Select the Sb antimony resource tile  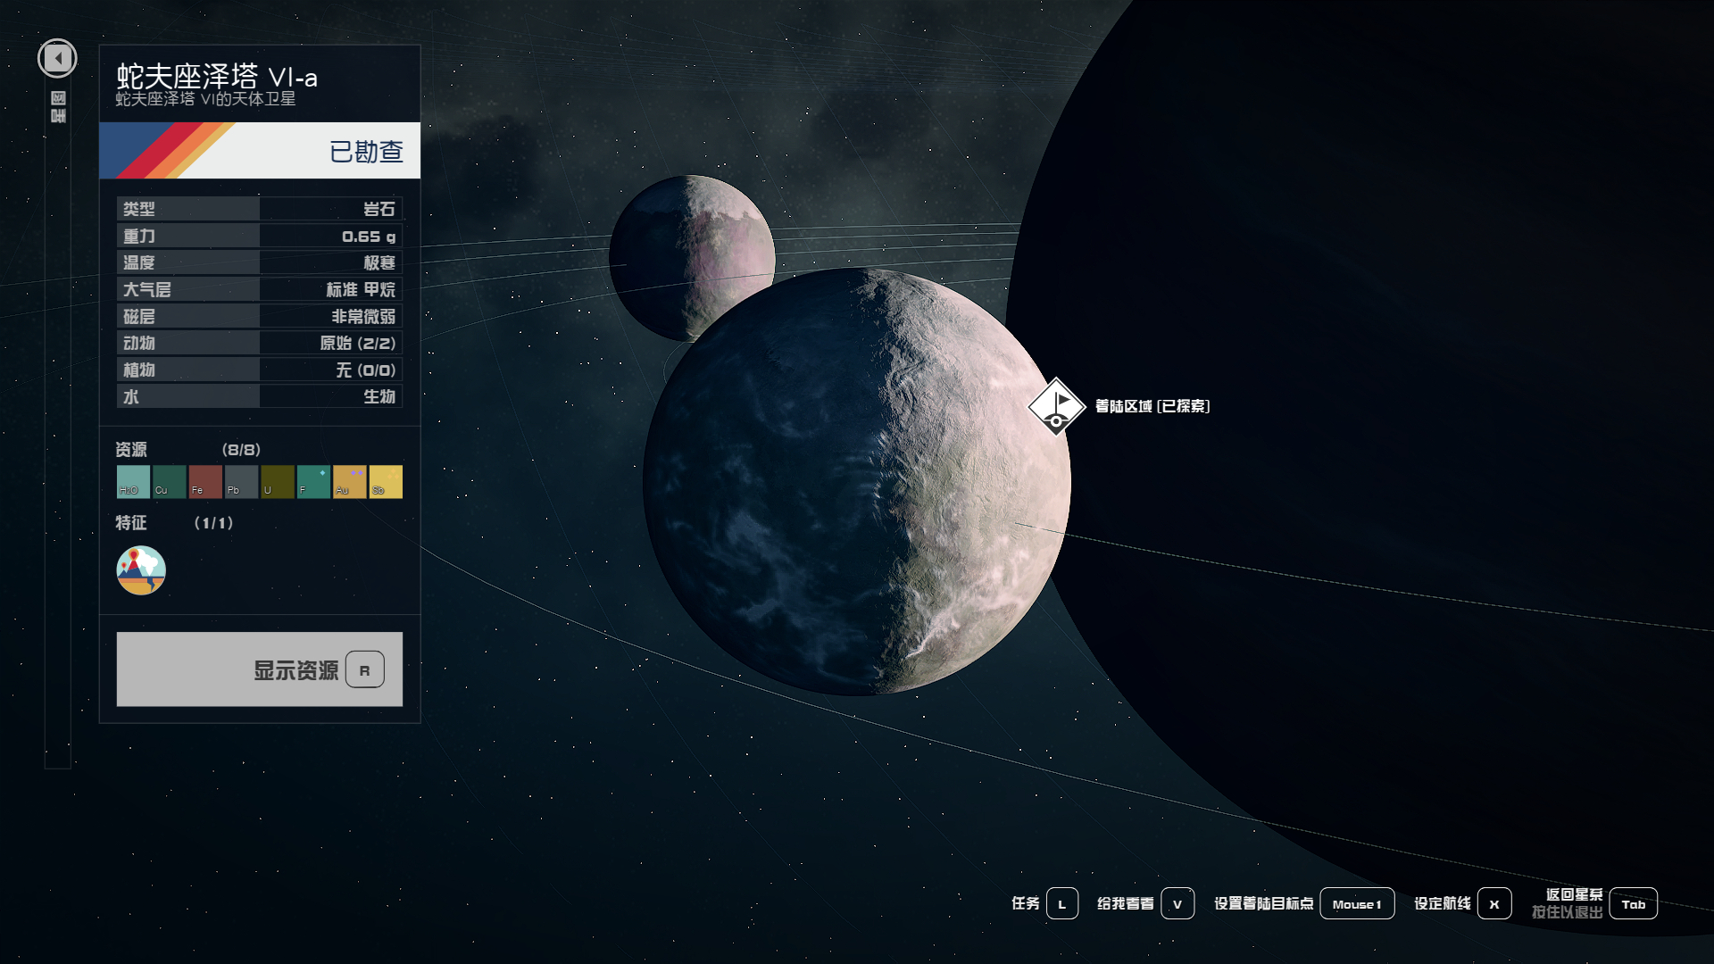pos(386,482)
